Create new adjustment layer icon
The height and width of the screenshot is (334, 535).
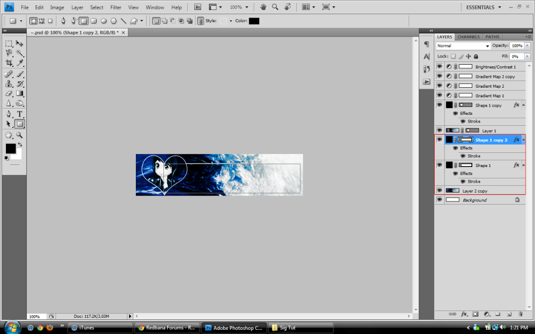tap(487, 314)
